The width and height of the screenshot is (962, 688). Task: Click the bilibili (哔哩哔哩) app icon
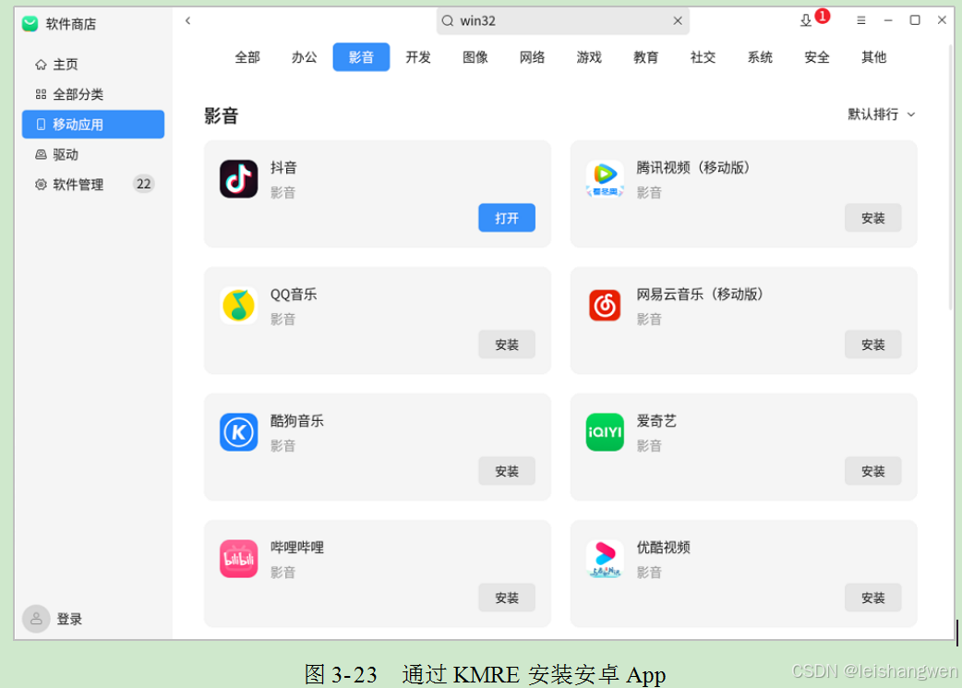pos(239,559)
